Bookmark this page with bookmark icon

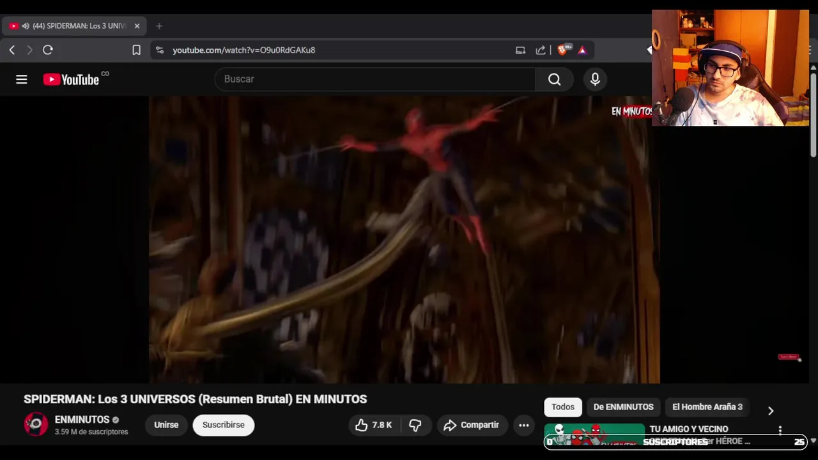pos(136,50)
